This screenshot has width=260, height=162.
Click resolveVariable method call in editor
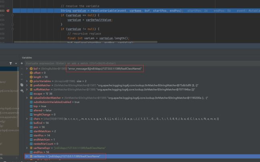(104, 11)
